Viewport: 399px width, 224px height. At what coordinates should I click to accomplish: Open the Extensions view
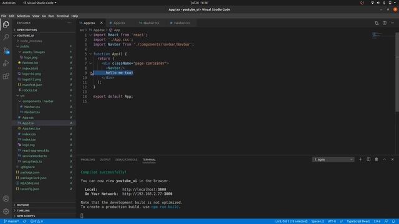[x=6, y=76]
